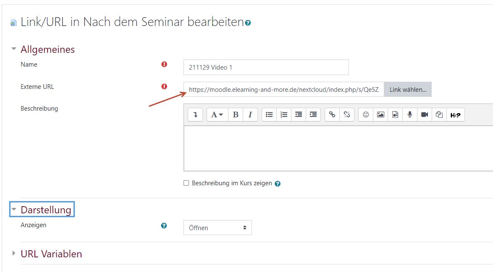
Task: Insert an unordered bullet list
Action: pyautogui.click(x=269, y=114)
